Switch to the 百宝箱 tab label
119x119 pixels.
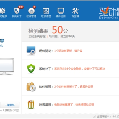[x=75, y=17]
